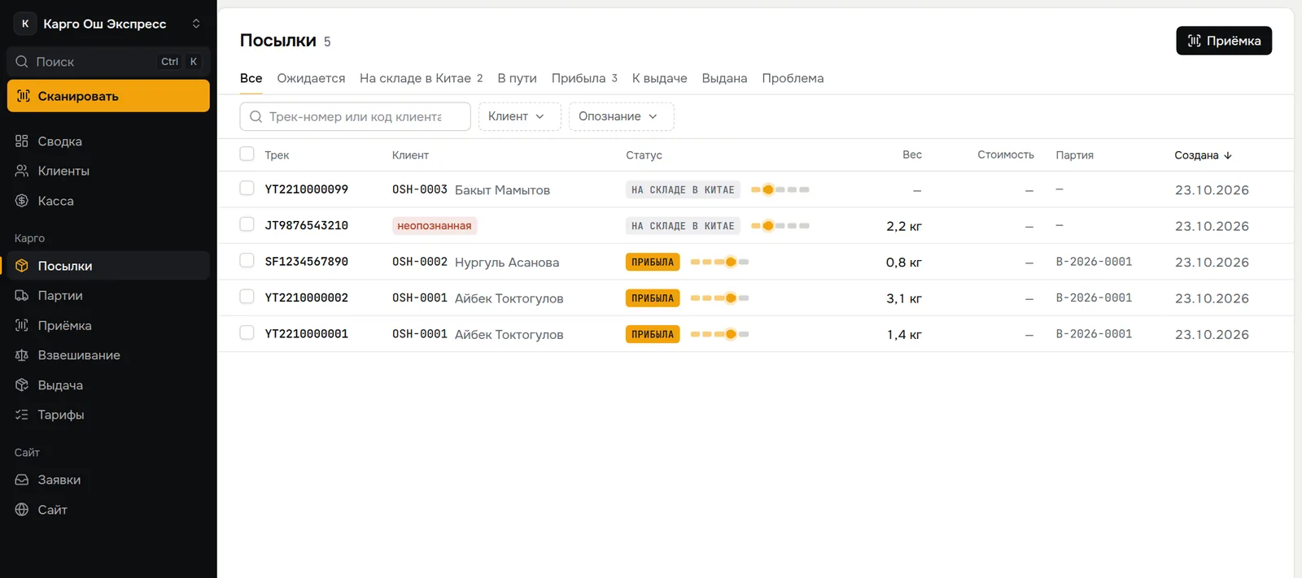The width and height of the screenshot is (1302, 578).
Task: Tick the checkbox for YT2210000002
Action: 247,297
